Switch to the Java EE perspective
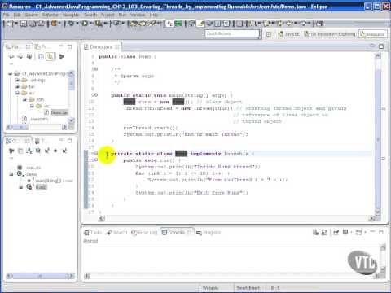The width and height of the screenshot is (391, 293). tap(288, 34)
